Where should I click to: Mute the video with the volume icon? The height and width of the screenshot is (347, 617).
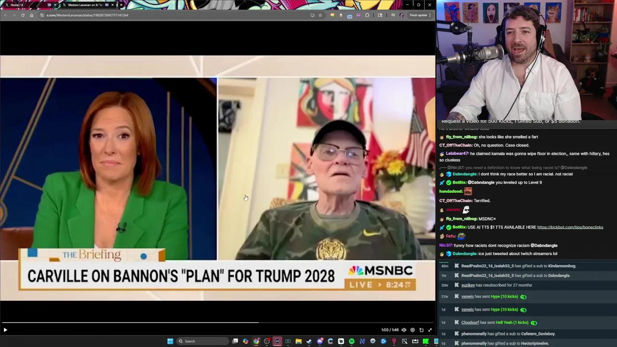point(404,330)
